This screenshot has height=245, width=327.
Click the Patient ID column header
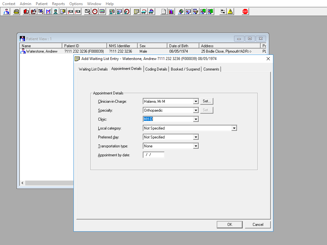point(84,46)
